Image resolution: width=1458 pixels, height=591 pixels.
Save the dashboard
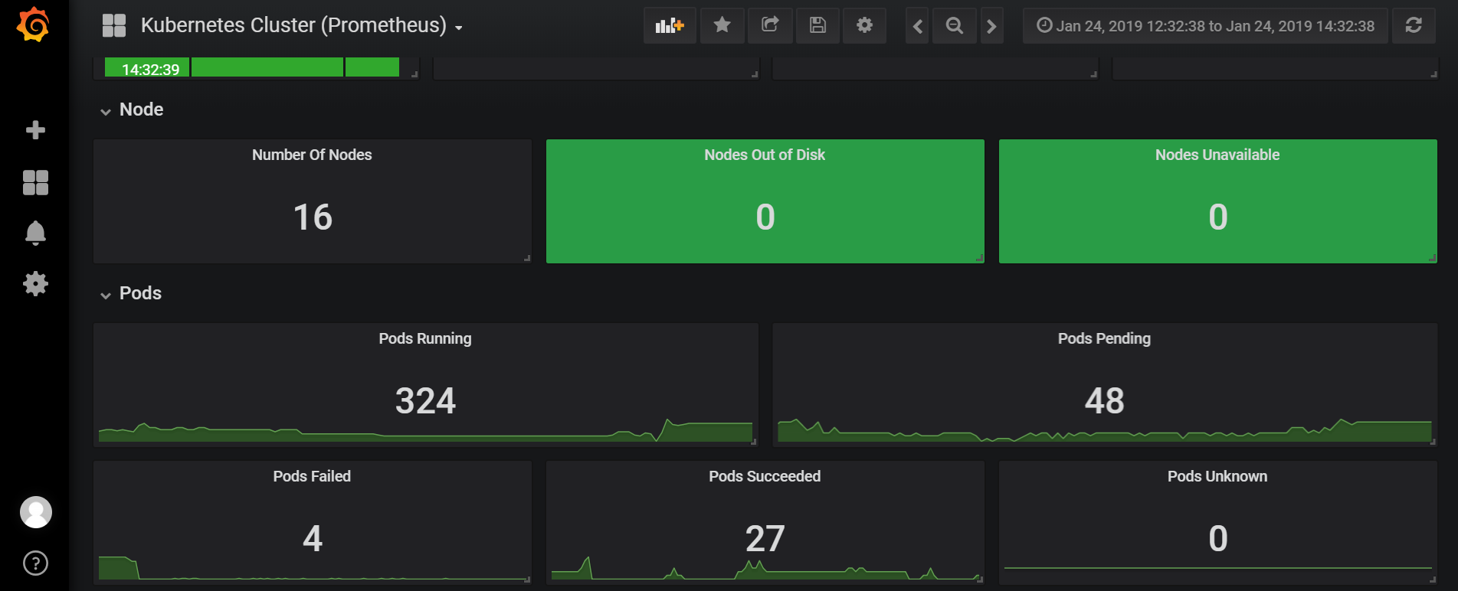[x=817, y=26]
